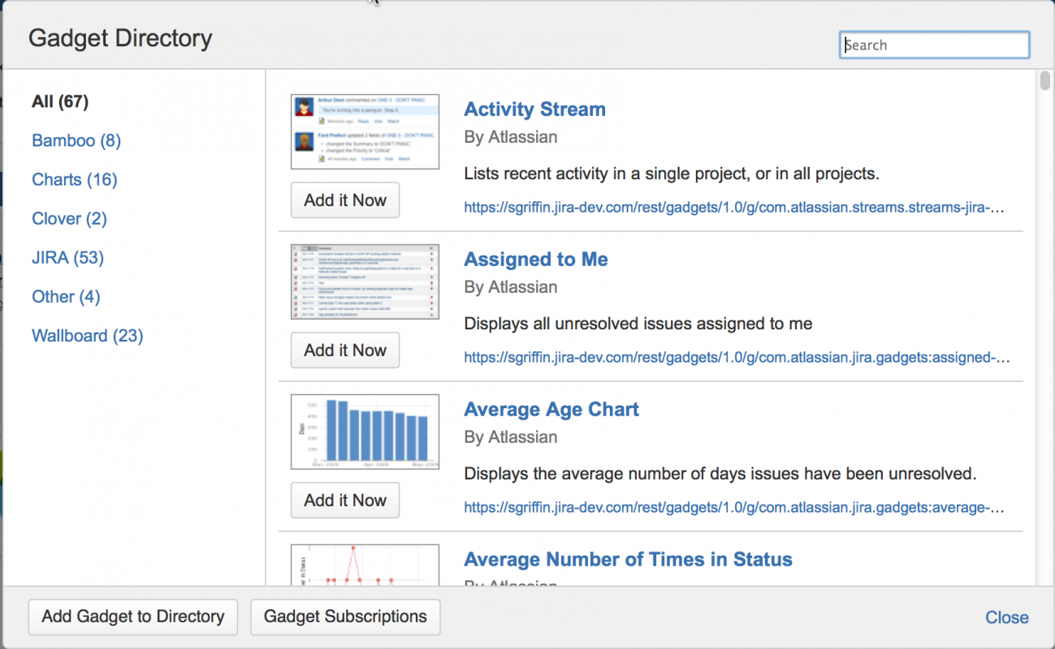Focus the gadget Search field
Image resolution: width=1055 pixels, height=649 pixels.
click(x=934, y=45)
